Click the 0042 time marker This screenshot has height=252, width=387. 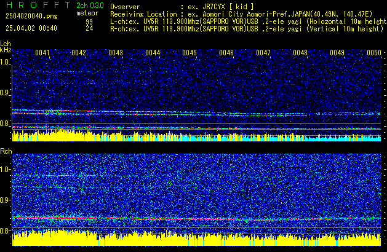[79, 53]
